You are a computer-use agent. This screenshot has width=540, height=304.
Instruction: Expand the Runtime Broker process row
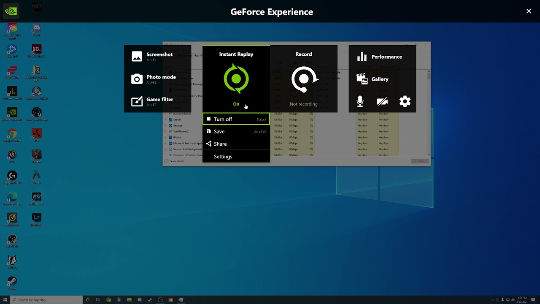point(166,114)
